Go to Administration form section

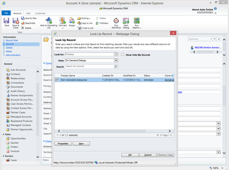coord(13,55)
